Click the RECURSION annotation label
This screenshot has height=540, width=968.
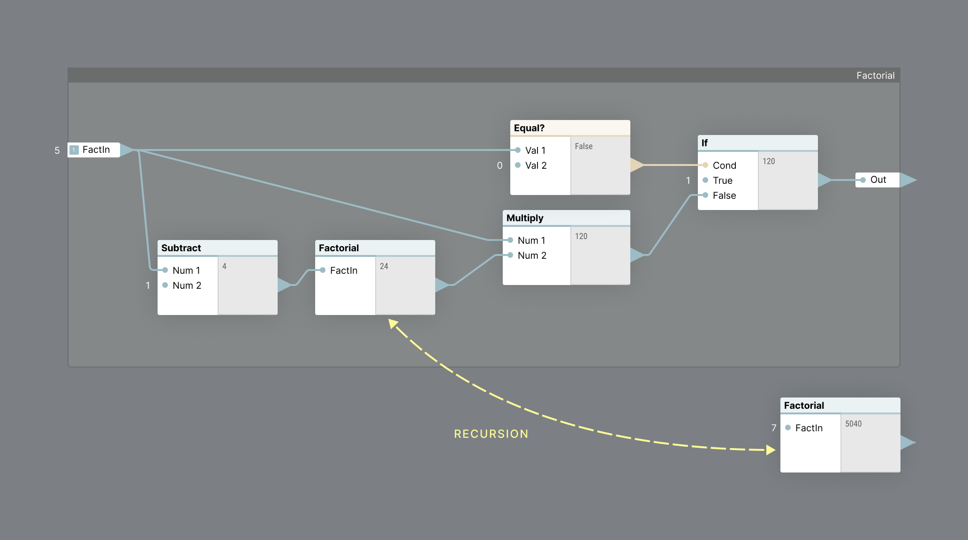[x=491, y=434]
